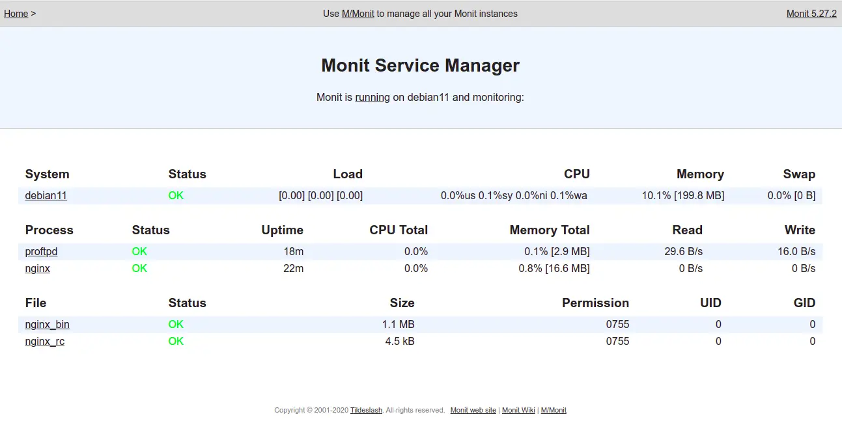Screen dimensions: 842x436
Task: Click the Load column header
Action: [348, 174]
